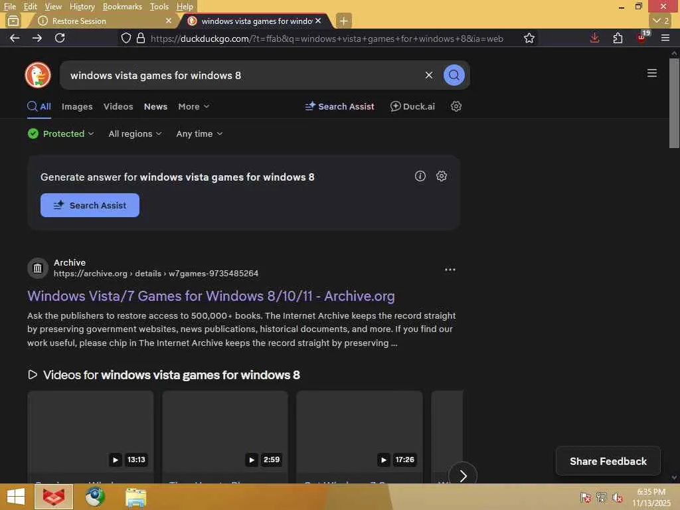The width and height of the screenshot is (680, 510).
Task: Bookmark this page with the star
Action: 529,38
